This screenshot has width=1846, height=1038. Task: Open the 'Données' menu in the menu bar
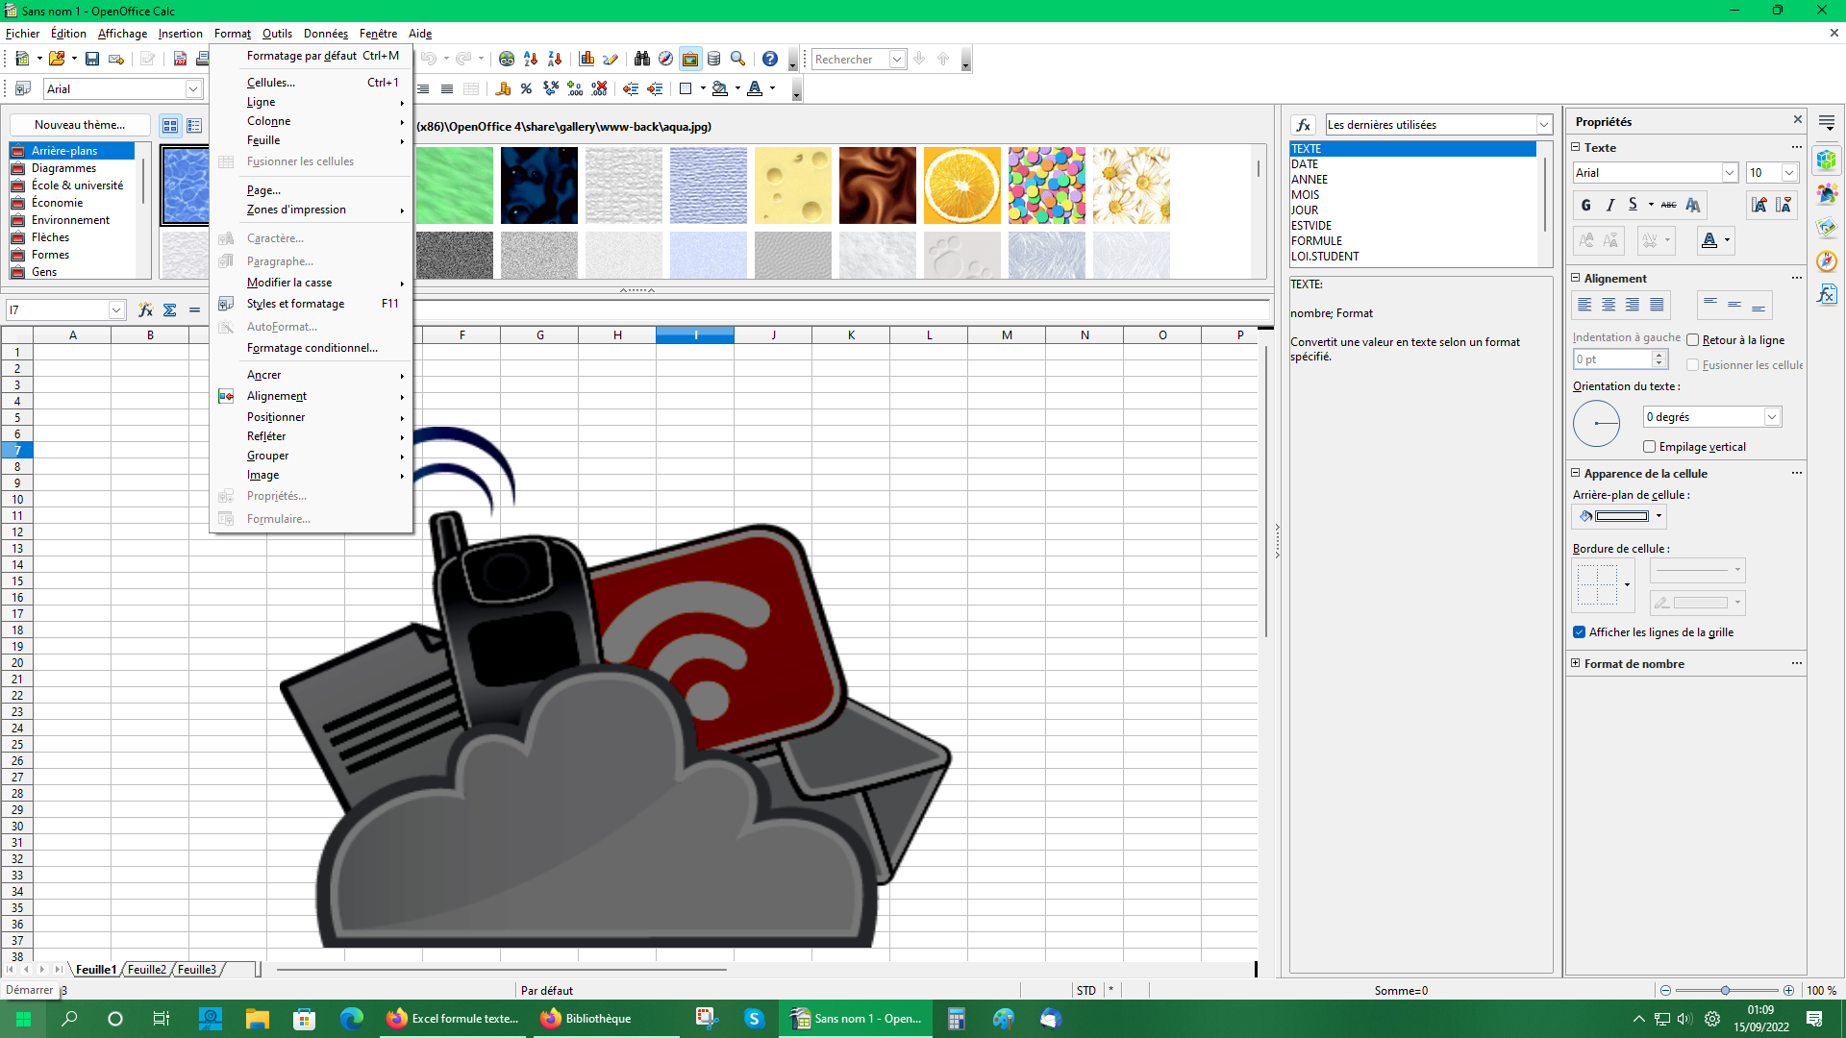[x=326, y=33]
